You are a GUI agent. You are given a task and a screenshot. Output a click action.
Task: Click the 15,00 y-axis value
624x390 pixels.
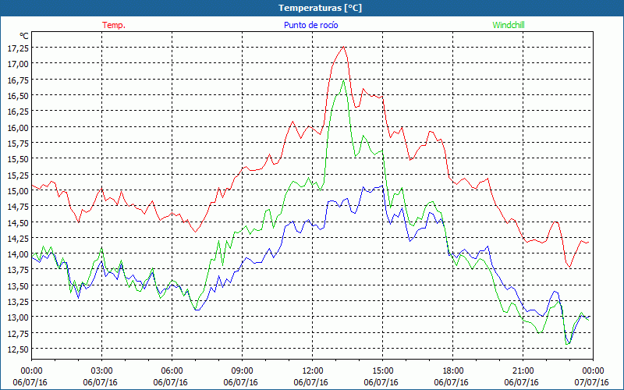17,190
